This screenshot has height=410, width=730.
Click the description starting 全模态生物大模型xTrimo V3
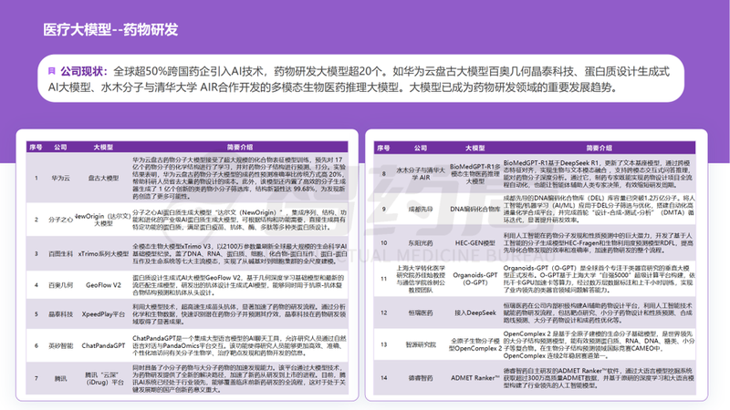click(239, 254)
